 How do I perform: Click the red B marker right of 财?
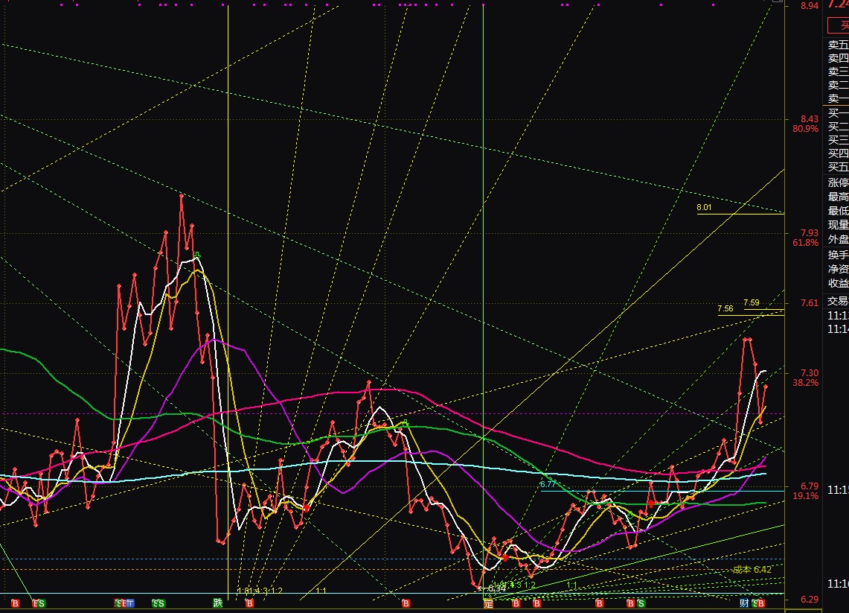pos(760,603)
